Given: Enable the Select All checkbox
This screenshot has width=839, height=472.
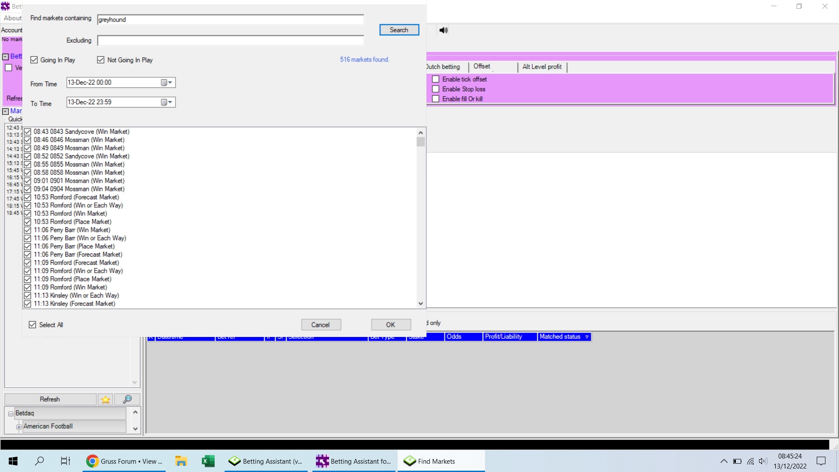Looking at the screenshot, I should (x=32, y=324).
